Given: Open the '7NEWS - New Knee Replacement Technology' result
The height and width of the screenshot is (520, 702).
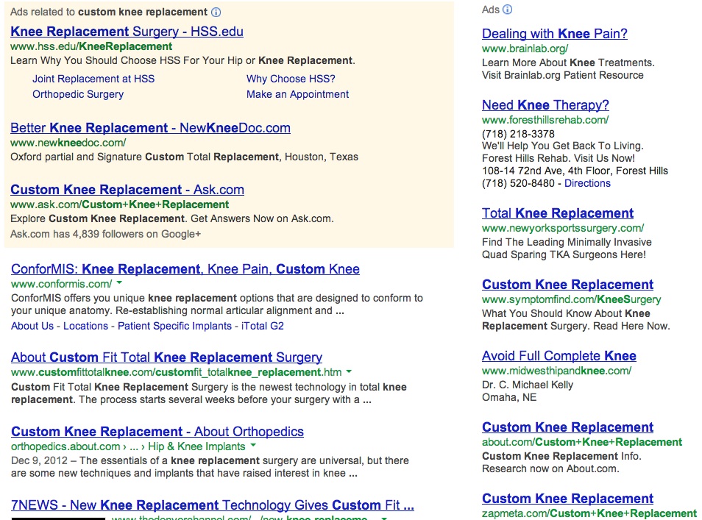Looking at the screenshot, I should point(212,505).
